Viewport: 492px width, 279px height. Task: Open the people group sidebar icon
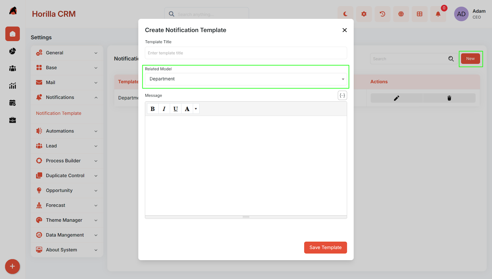13,68
